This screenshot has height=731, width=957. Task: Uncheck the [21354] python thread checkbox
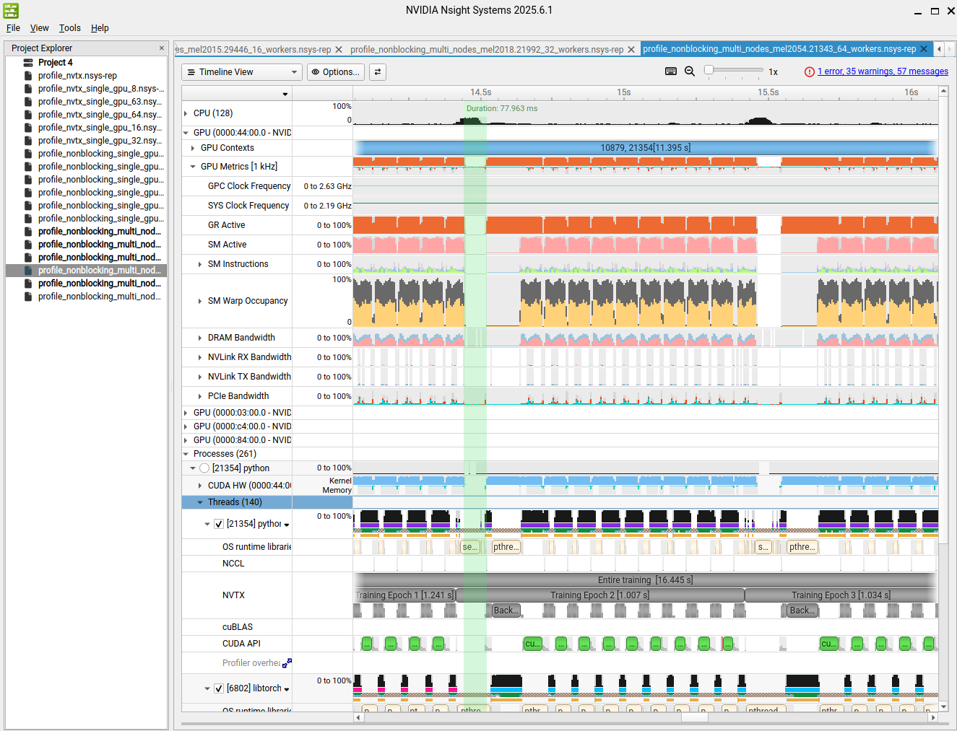[x=219, y=524]
